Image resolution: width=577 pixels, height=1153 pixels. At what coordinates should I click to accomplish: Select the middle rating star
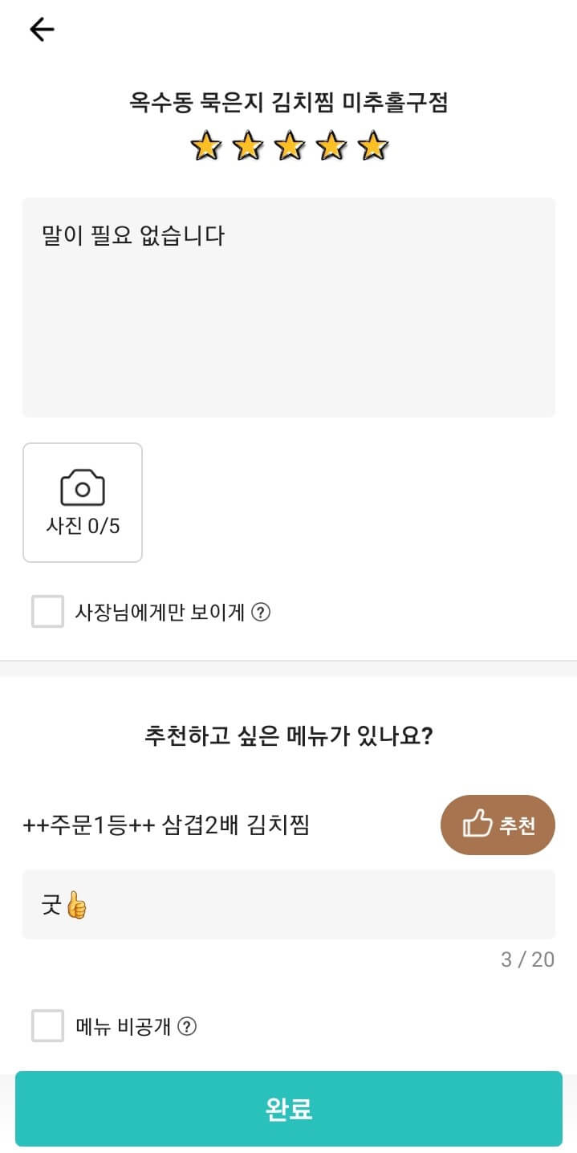(x=291, y=146)
